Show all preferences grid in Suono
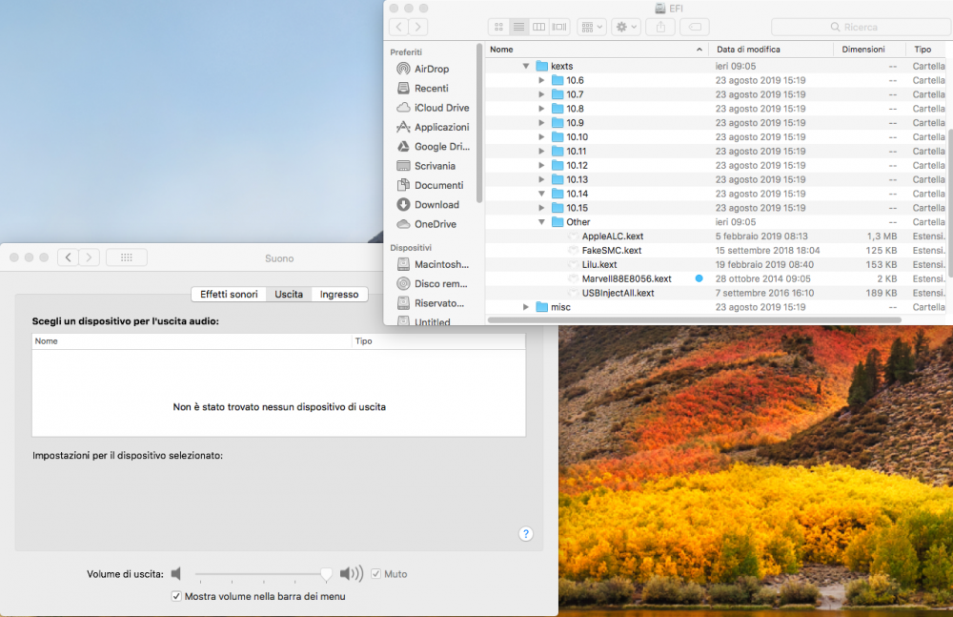Viewport: 953px width, 617px height. tap(127, 257)
